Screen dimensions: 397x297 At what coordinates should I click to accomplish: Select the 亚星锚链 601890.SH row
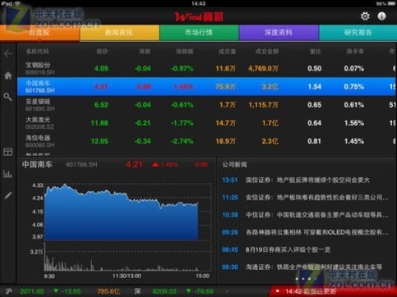point(207,105)
